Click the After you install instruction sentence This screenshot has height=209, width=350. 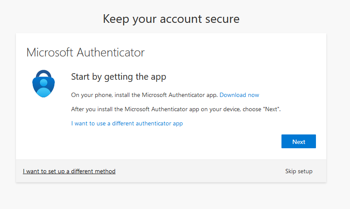click(176, 109)
